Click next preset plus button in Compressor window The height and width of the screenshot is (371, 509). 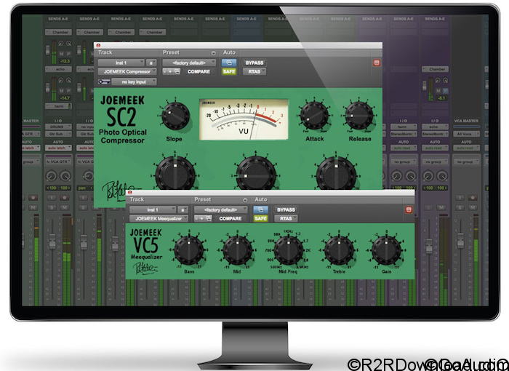pyautogui.click(x=170, y=71)
